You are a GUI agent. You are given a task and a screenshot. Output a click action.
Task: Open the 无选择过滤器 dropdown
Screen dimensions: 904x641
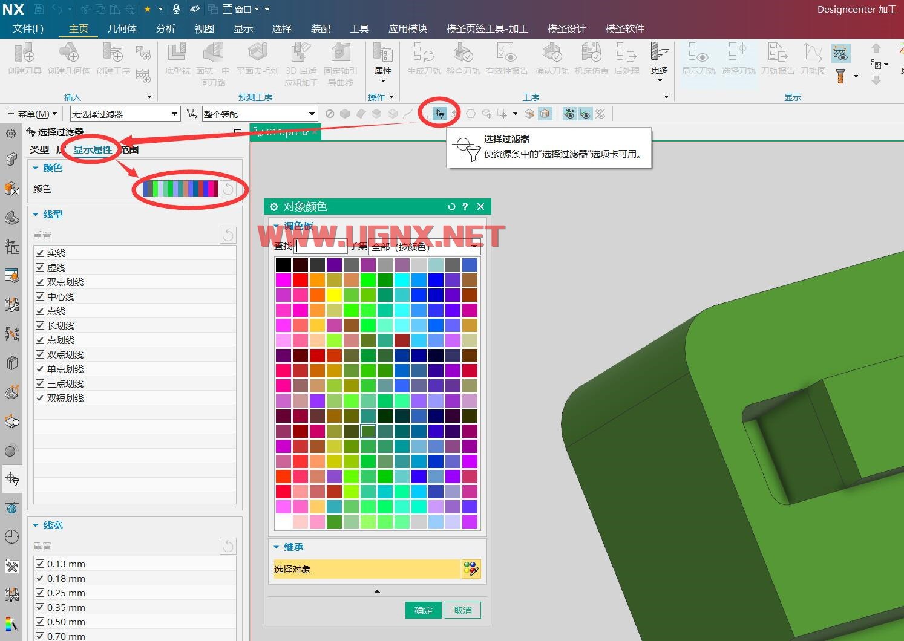pos(125,114)
